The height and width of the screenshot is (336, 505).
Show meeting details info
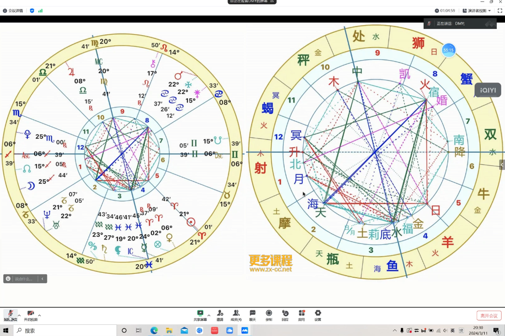click(13, 11)
